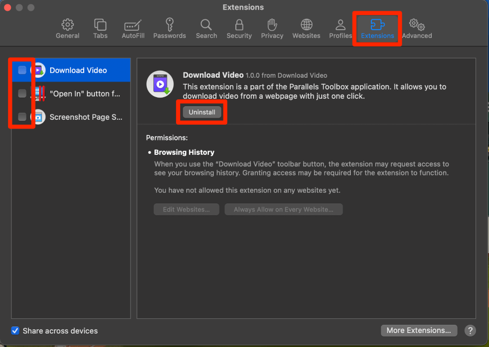
Task: Open the Advanced gears pane
Action: click(x=417, y=29)
